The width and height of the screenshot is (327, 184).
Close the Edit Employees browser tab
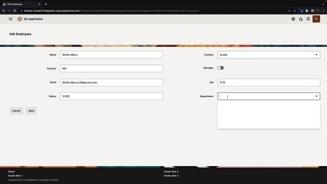(39, 4)
